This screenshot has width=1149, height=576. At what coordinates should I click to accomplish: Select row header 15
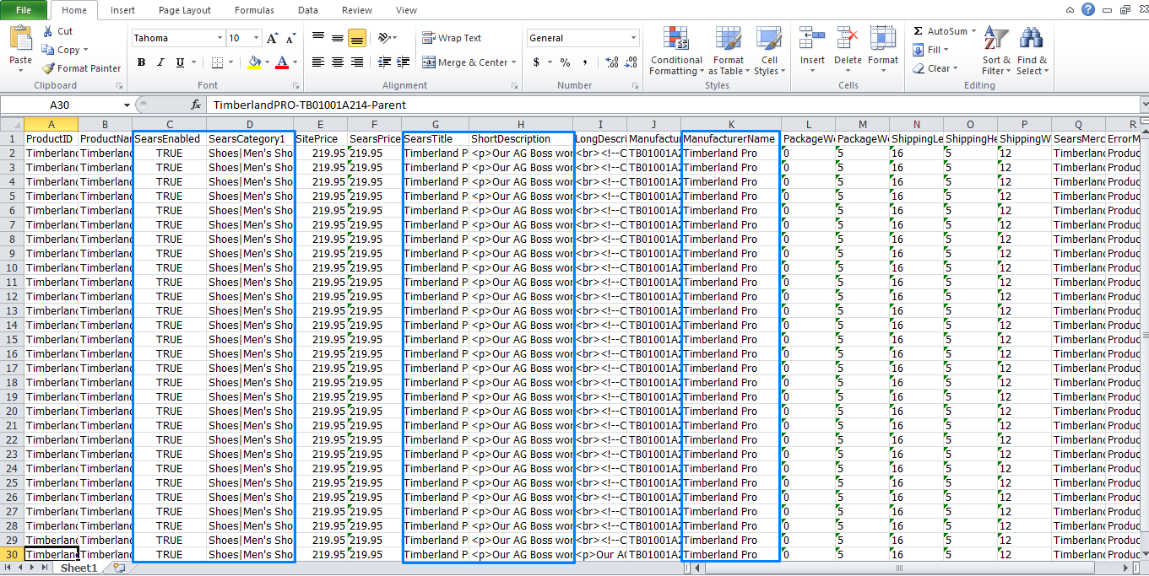[x=13, y=339]
